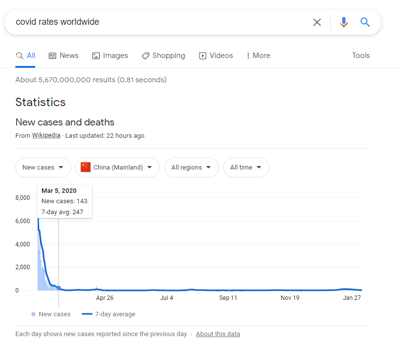
Task: Click the Images tab picture icon
Action: 96,56
